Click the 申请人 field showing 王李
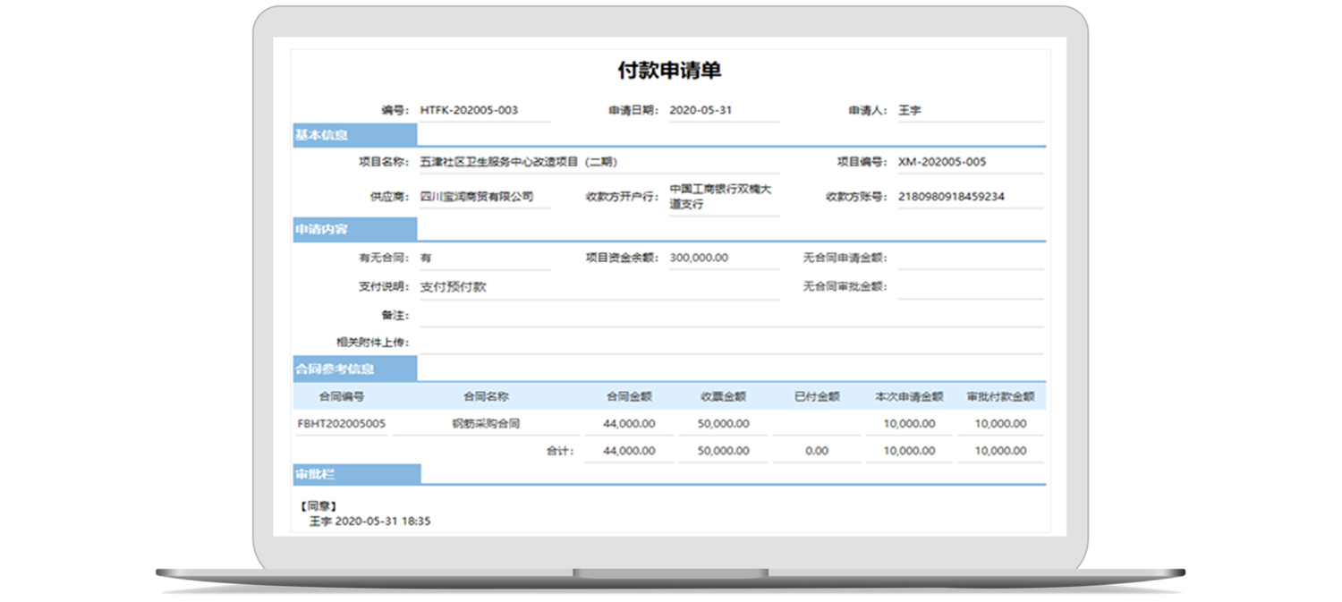1342x602 pixels. 970,111
